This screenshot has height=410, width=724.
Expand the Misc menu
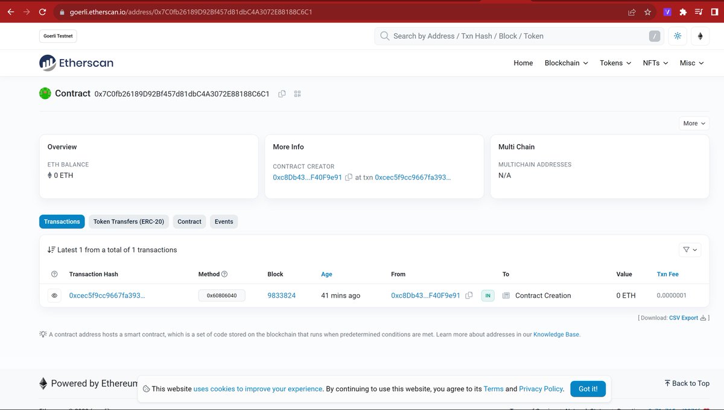coord(691,63)
